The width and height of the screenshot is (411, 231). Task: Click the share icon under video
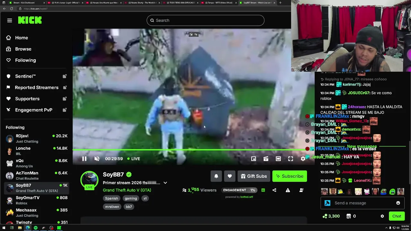(x=274, y=190)
